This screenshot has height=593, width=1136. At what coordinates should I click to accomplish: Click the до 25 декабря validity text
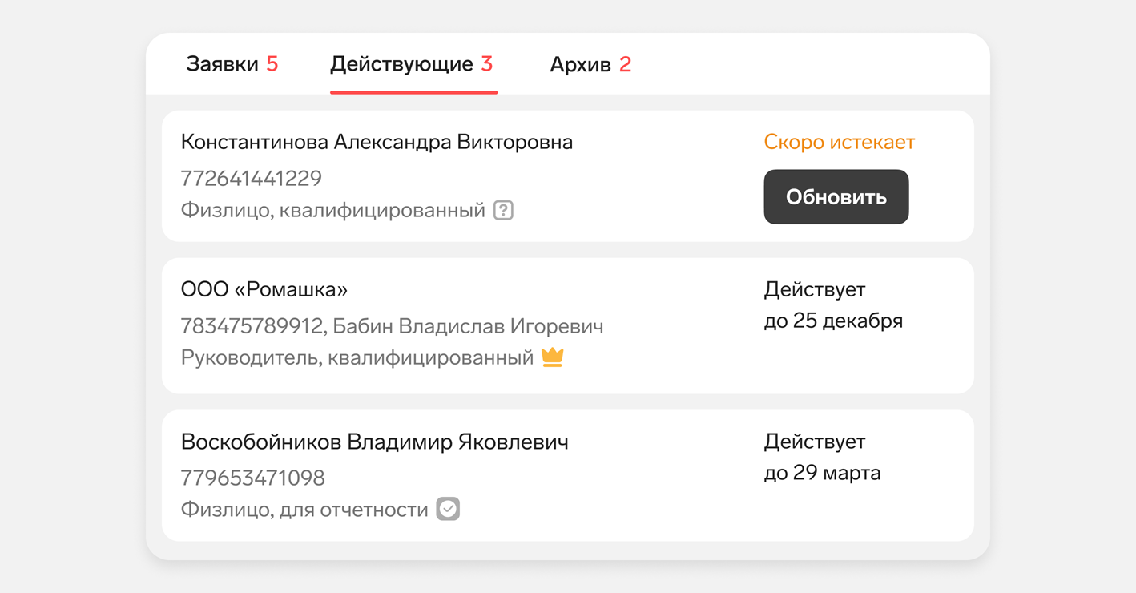click(x=833, y=321)
